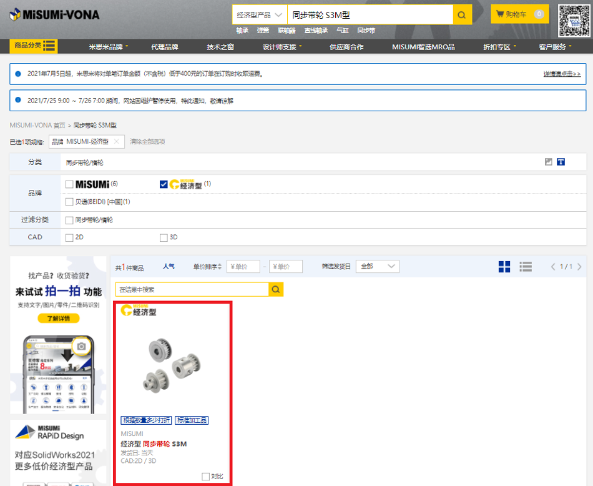593x486 pixels.
Task: Open product title 经济型 同步带轮 S3M
Action: [154, 444]
